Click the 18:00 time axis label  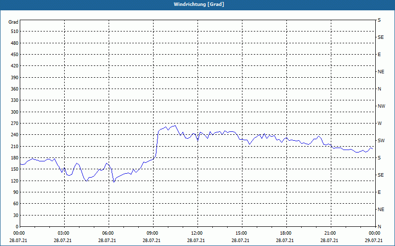(x=286, y=233)
